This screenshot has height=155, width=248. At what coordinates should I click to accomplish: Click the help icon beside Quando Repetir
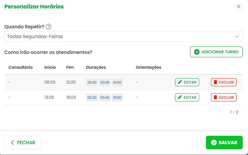(x=48, y=27)
